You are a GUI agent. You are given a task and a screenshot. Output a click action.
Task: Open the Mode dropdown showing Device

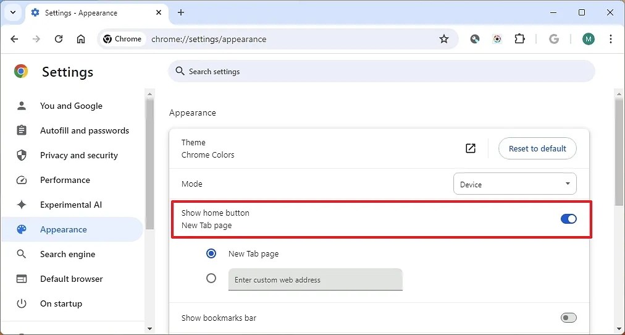click(515, 184)
